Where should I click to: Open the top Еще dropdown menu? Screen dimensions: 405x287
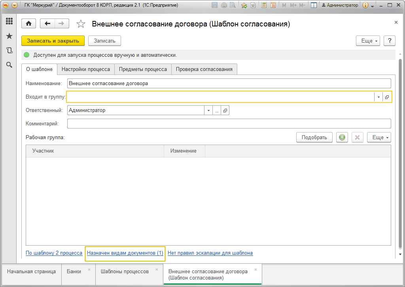(368, 41)
